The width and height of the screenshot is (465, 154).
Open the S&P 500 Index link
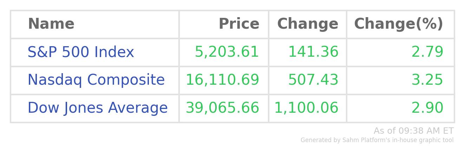point(81,52)
